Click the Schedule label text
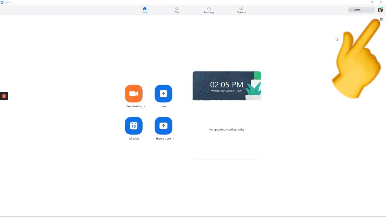Screen dimensions: 386x217 [134, 139]
